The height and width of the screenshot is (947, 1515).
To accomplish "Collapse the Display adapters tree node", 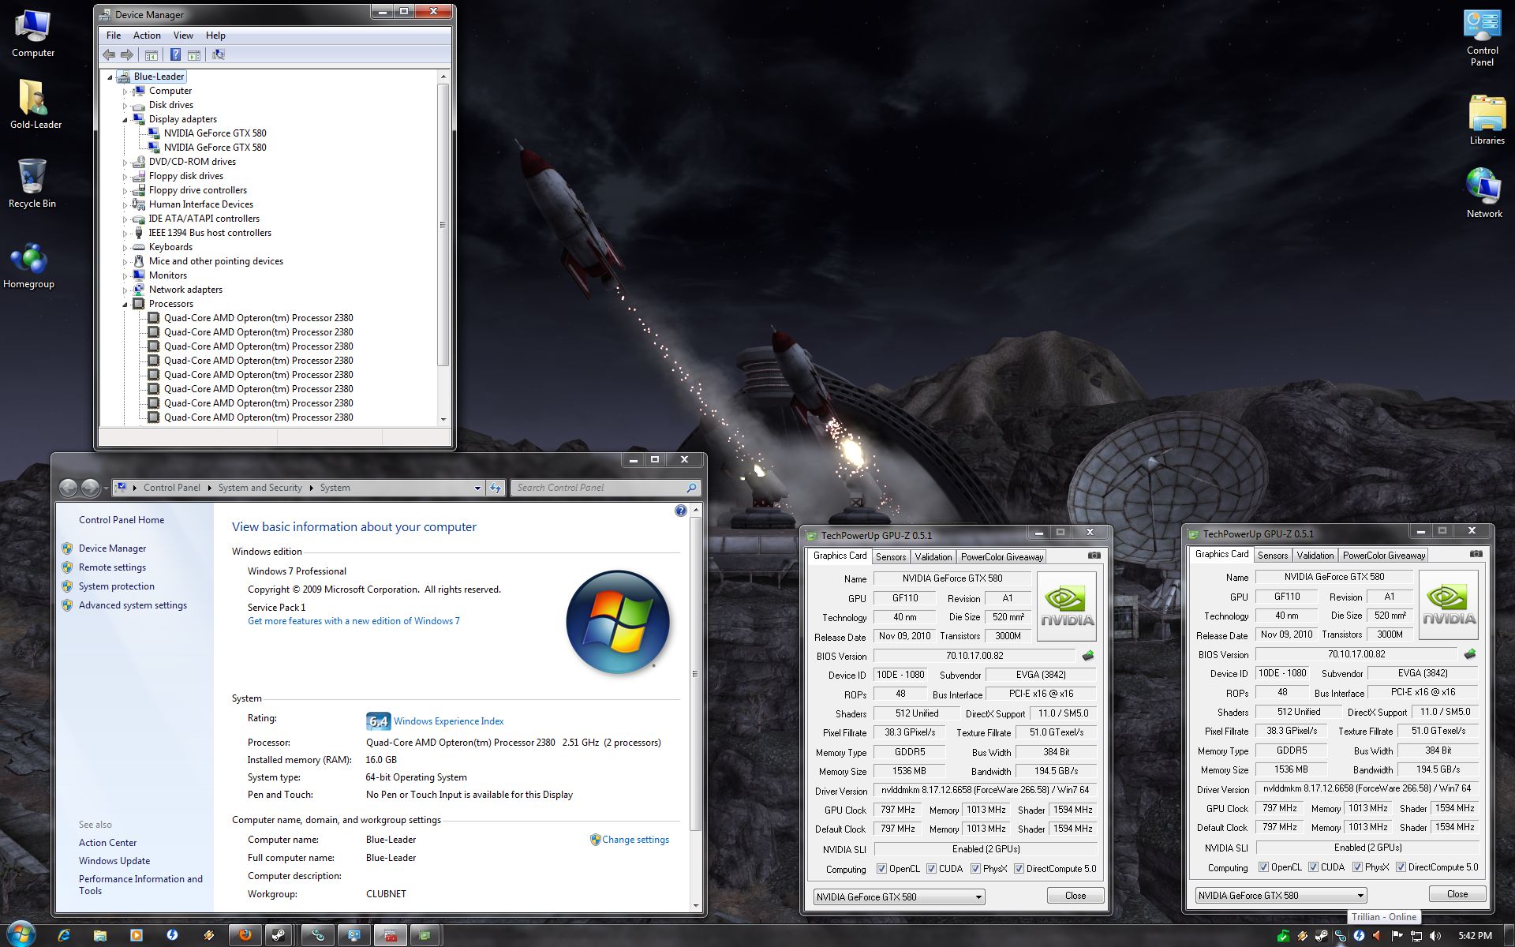I will 125,119.
